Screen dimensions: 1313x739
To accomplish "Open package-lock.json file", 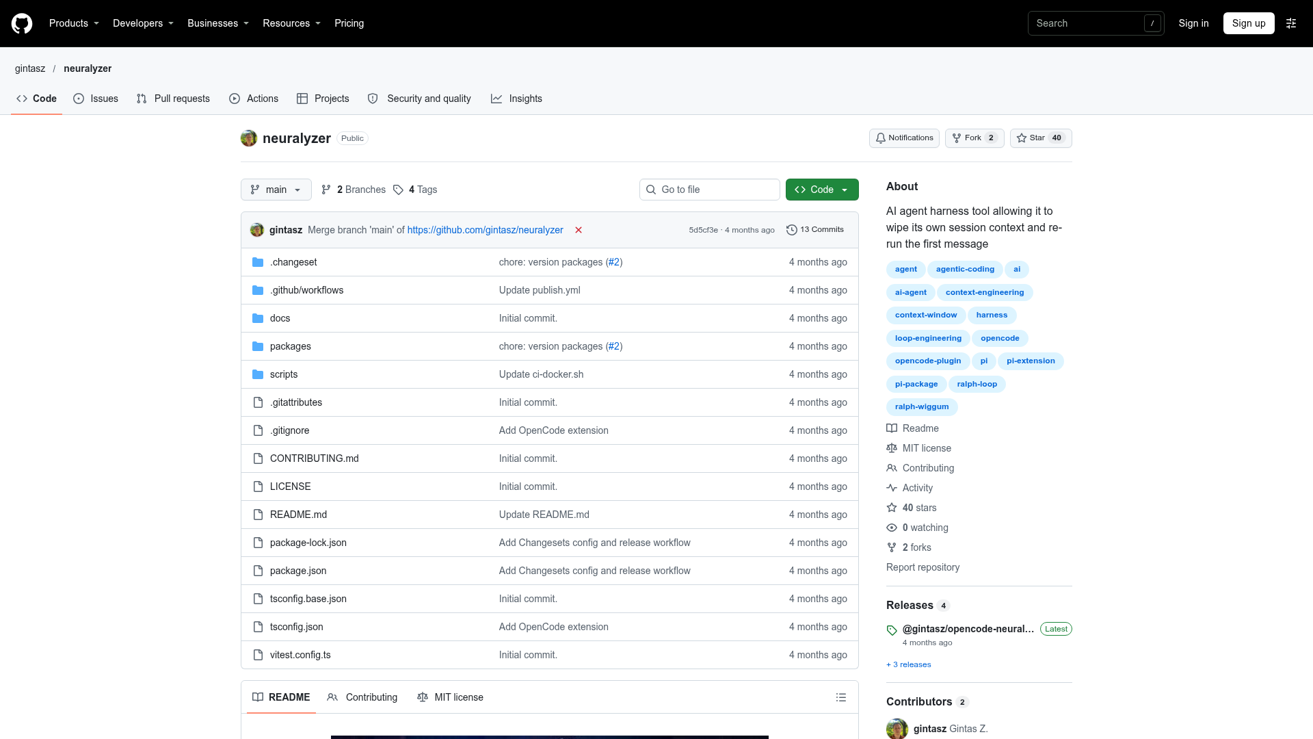I will (x=308, y=543).
